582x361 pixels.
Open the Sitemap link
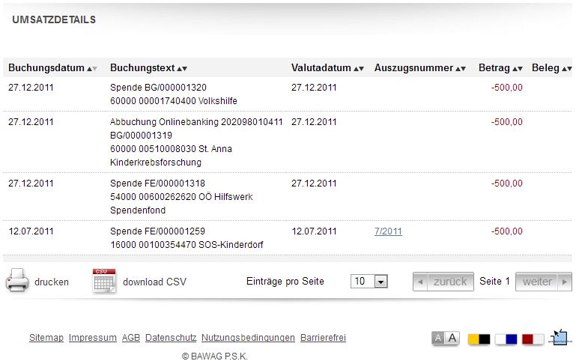pyautogui.click(x=46, y=338)
